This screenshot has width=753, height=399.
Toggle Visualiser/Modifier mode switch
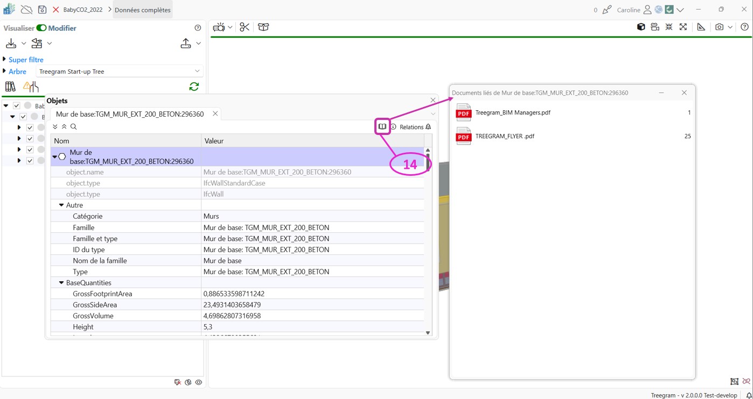41,28
